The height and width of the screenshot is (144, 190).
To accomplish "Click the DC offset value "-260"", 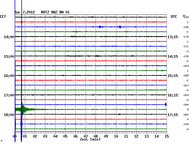I will (x=186, y=115).
